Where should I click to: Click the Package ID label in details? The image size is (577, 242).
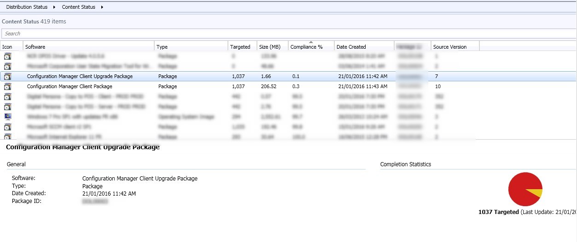click(x=27, y=201)
